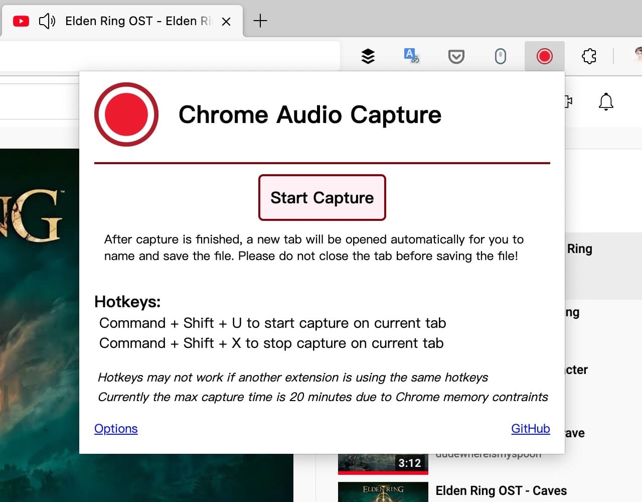This screenshot has width=642, height=502.
Task: Click the stacked-layers extension icon
Action: point(368,56)
